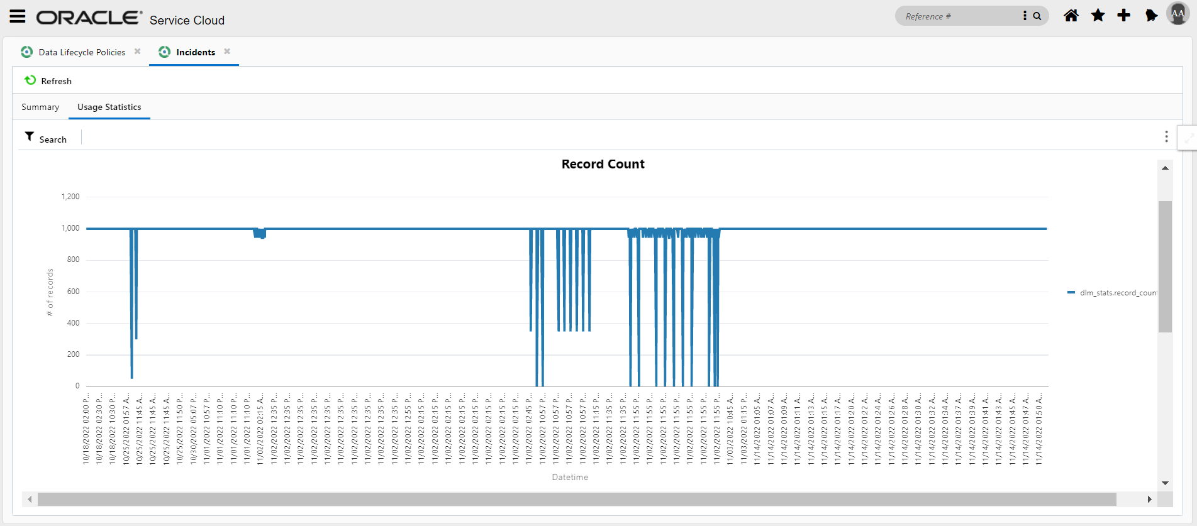The image size is (1197, 526).
Task: Click the 11/14/2022 01:50 A.. date label
Action: point(1039,429)
